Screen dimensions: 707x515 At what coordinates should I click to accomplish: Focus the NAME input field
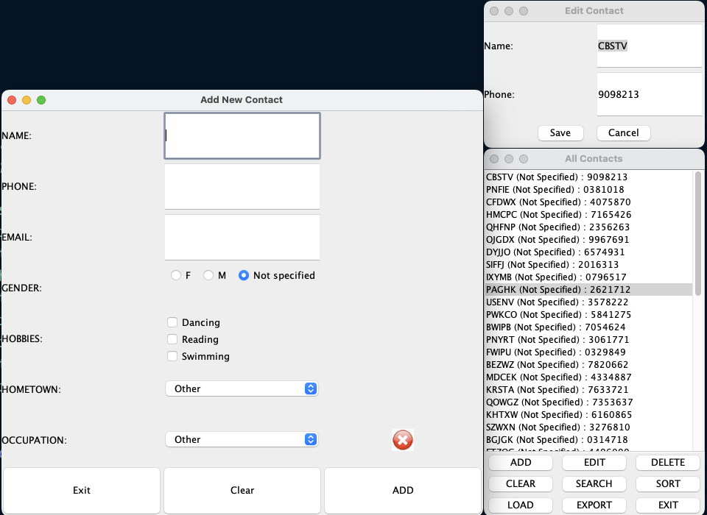(242, 135)
